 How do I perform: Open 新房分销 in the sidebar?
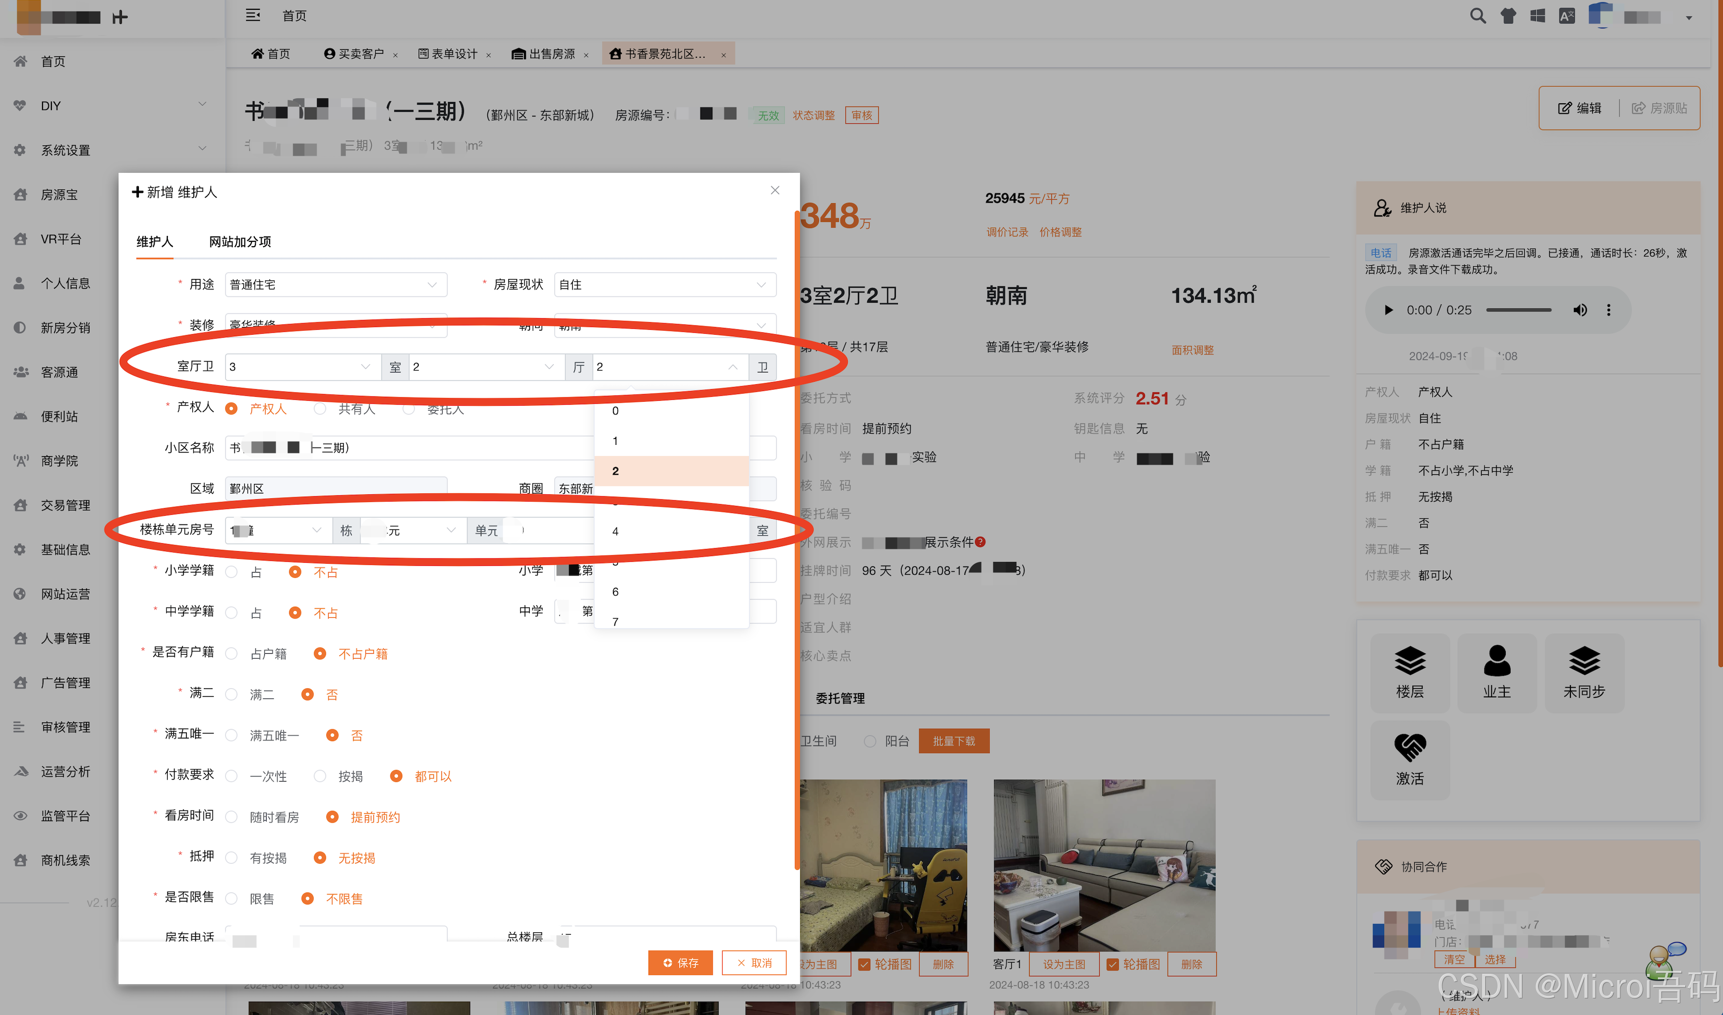65,327
